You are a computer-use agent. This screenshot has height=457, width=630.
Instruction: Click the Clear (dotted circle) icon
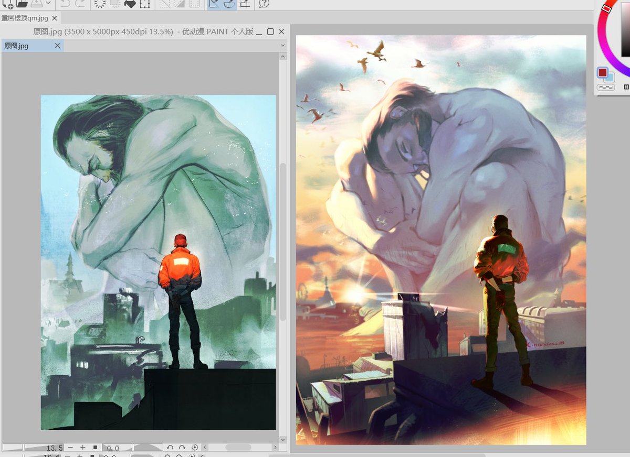(x=100, y=3)
